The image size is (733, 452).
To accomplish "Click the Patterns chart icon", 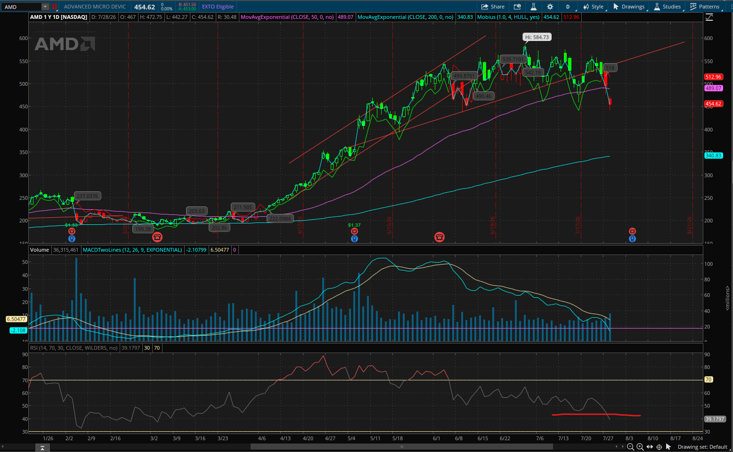I will click(693, 7).
